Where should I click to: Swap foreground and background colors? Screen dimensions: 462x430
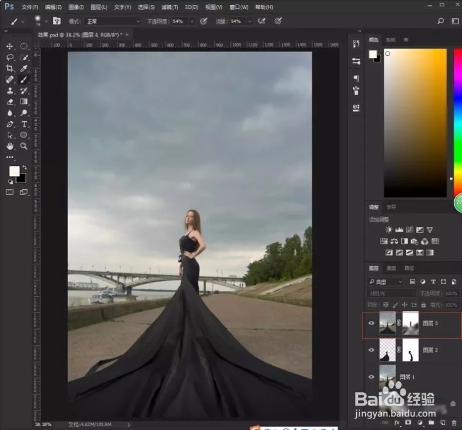tap(24, 167)
